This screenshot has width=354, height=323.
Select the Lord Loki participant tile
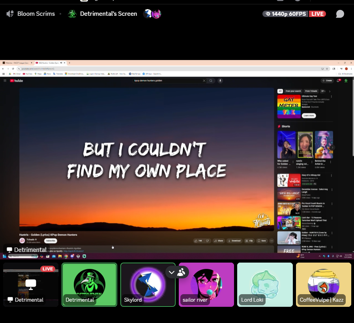tap(265, 285)
